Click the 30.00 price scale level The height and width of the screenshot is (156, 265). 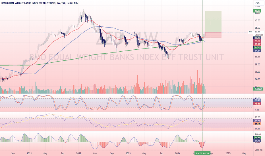tap(257, 57)
